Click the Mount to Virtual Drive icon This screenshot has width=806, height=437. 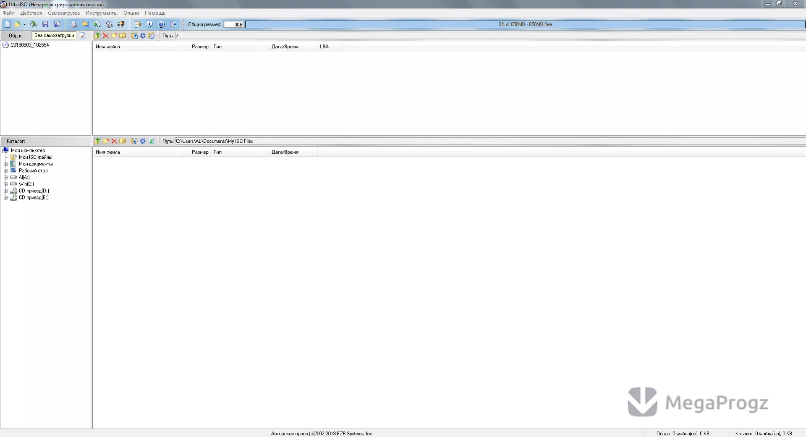tap(109, 24)
